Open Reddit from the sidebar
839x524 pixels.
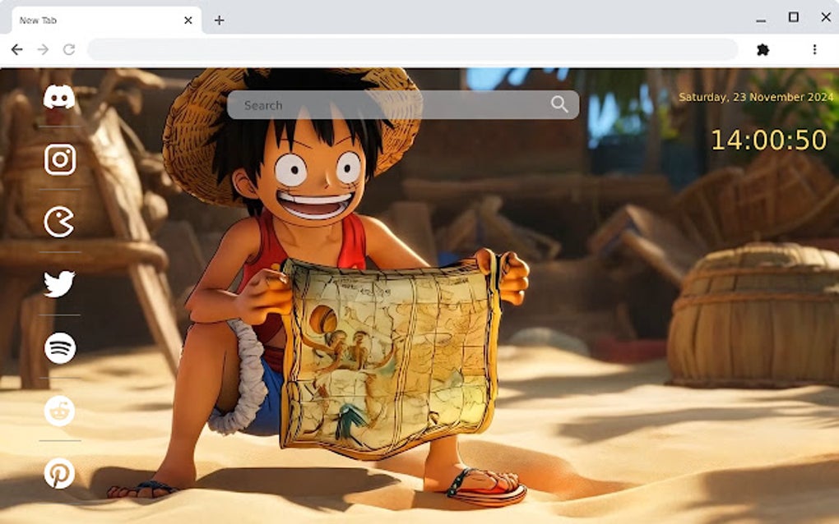(58, 410)
